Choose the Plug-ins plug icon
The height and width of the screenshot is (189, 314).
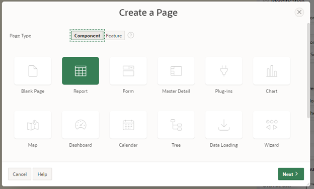(224, 71)
